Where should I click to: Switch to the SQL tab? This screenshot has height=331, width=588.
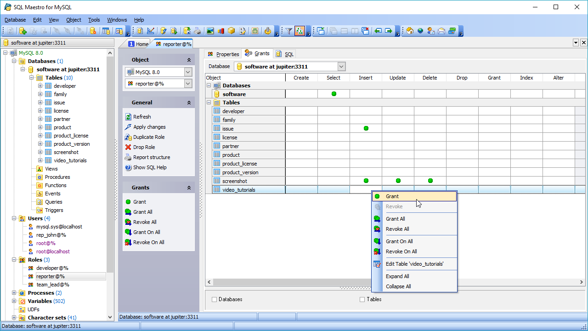[285, 54]
